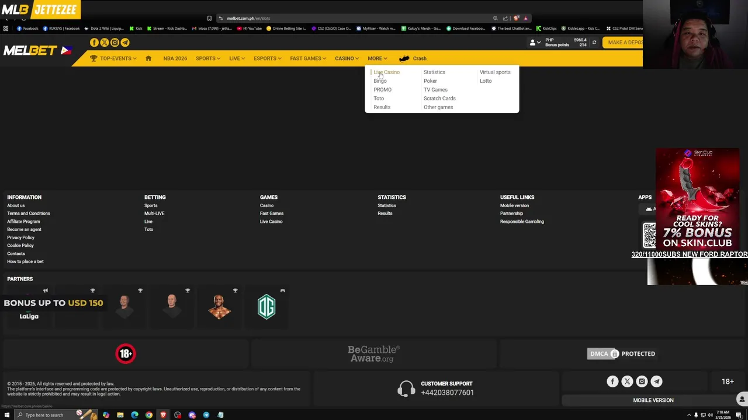Choose Other games in MORE menu
This screenshot has height=420, width=748.
click(x=438, y=107)
